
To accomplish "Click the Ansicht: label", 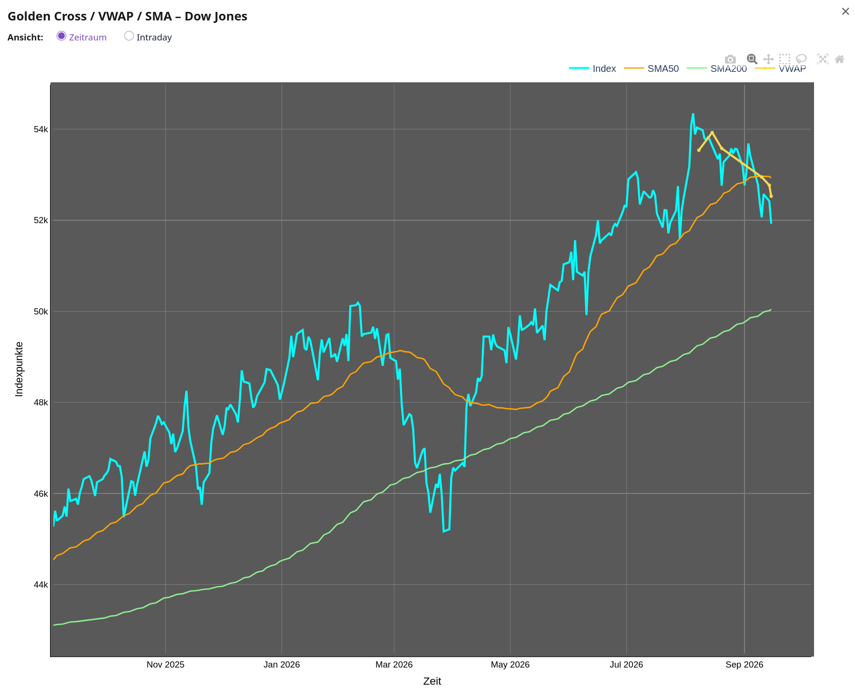I will click(x=25, y=37).
